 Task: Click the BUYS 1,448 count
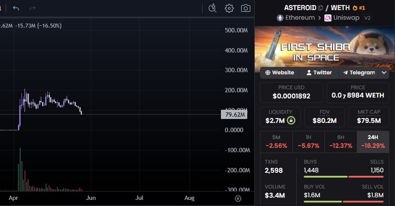(x=311, y=170)
